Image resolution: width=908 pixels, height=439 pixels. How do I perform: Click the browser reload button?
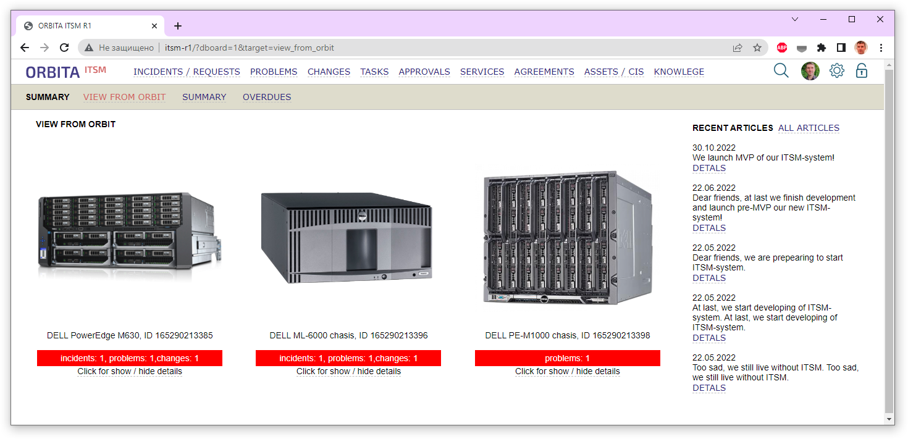(x=64, y=48)
